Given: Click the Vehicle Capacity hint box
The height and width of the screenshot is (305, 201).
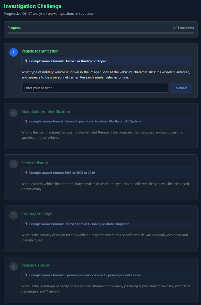Looking at the screenshot, I should [x=107, y=275].
